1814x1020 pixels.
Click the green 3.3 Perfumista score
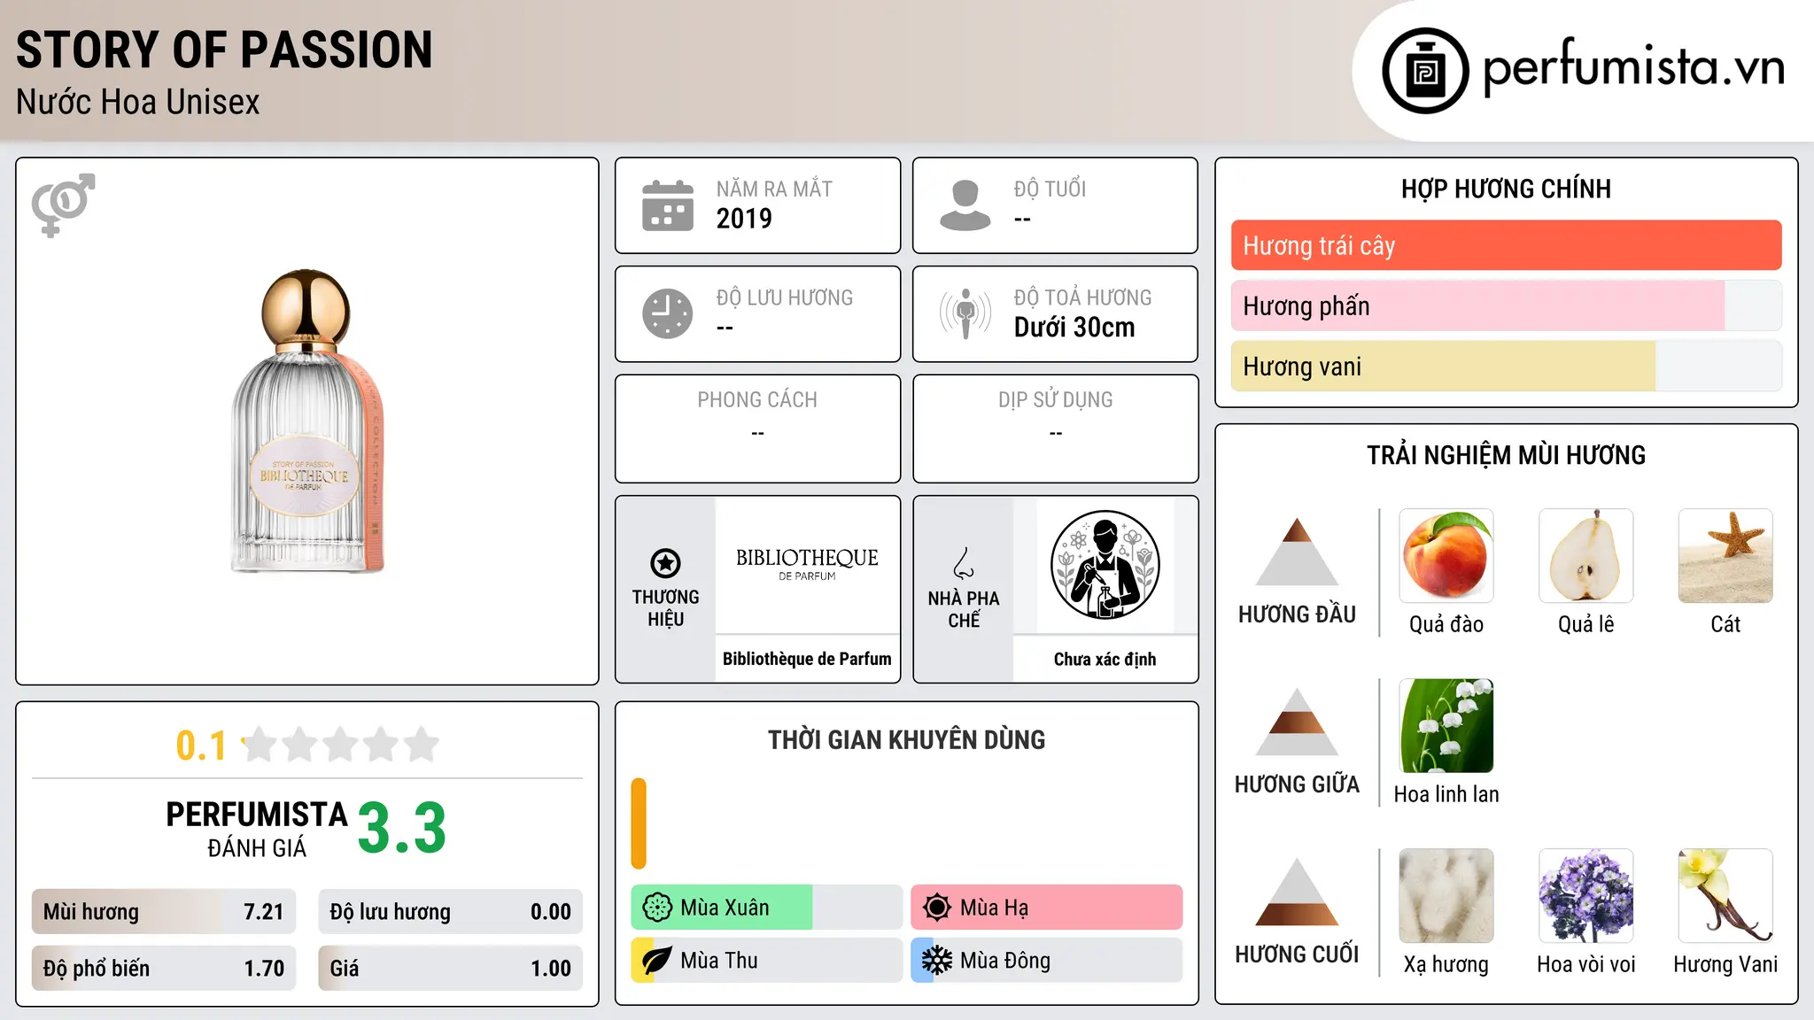pos(402,828)
